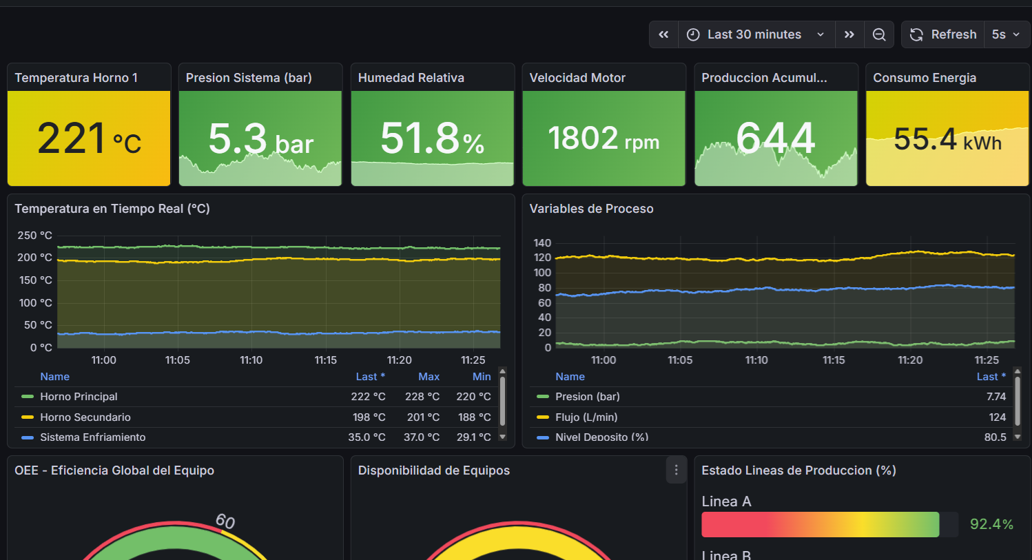
Task: Click the Refresh button
Action: coord(953,34)
